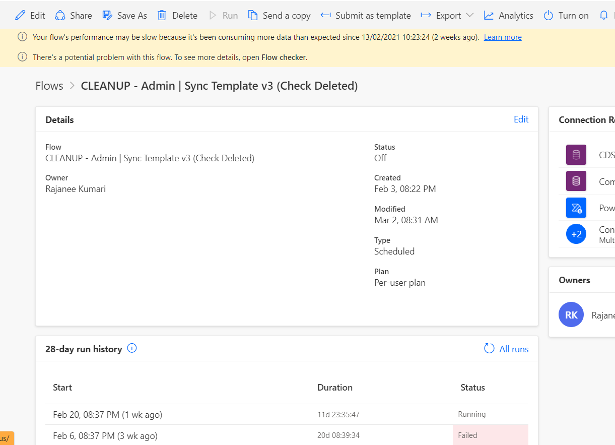The width and height of the screenshot is (615, 445).
Task: Open the Learn more link
Action: click(503, 37)
